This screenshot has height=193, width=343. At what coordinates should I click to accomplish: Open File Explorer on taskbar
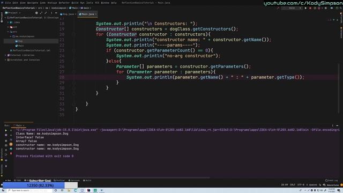pos(69,190)
